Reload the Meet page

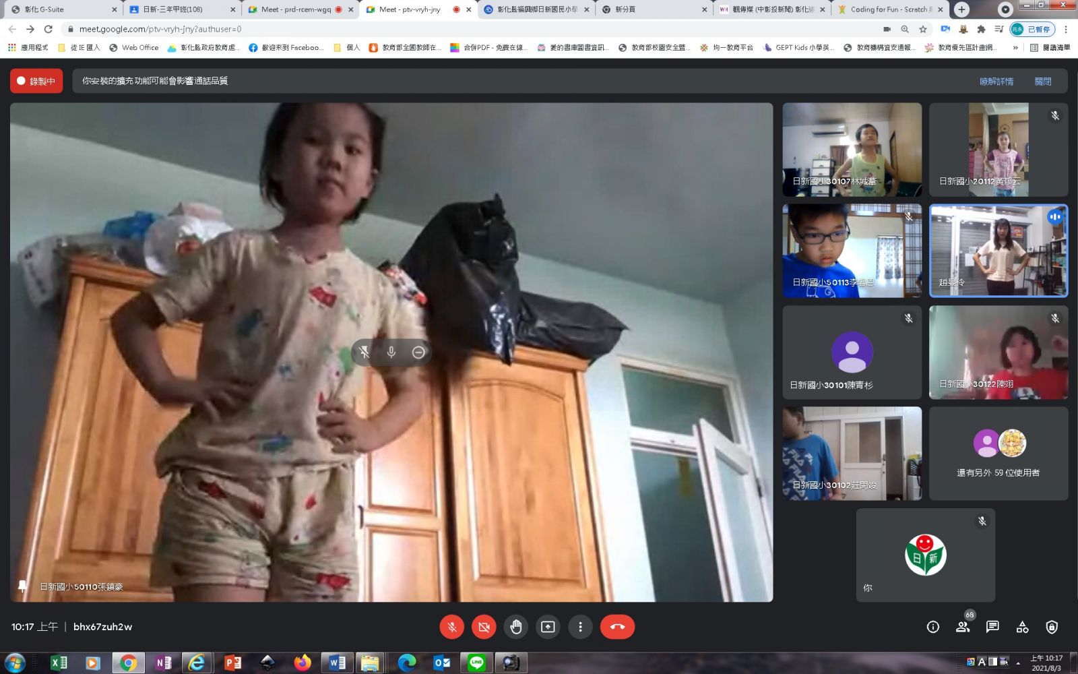click(x=49, y=29)
